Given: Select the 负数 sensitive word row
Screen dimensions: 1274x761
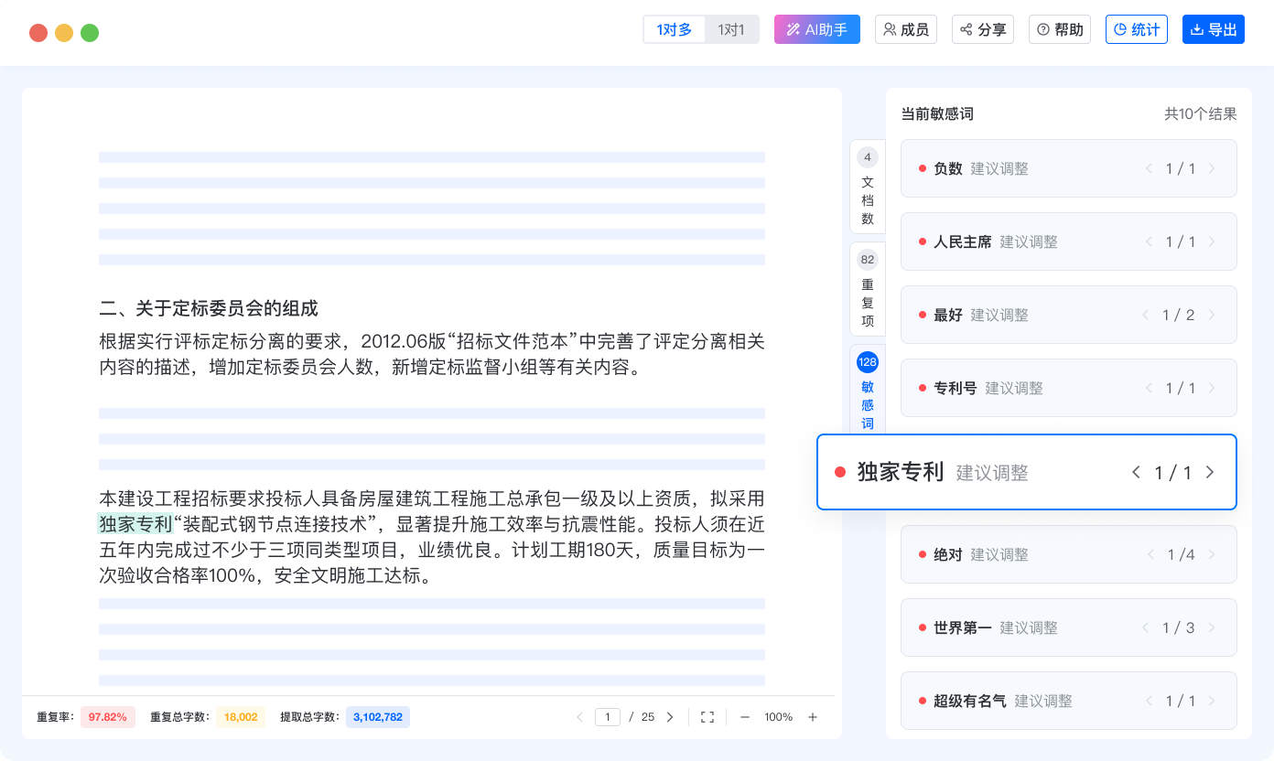Looking at the screenshot, I should [x=1069, y=168].
